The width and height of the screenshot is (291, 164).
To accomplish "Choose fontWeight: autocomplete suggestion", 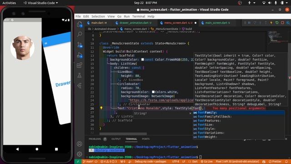I will (x=239, y=137).
